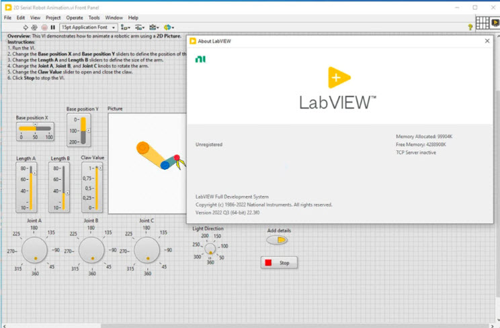Click the Run arrow in toolbar
Screen dimensions: 500x328
[26, 28]
